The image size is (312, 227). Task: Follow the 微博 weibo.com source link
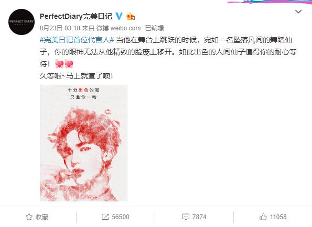[119, 28]
